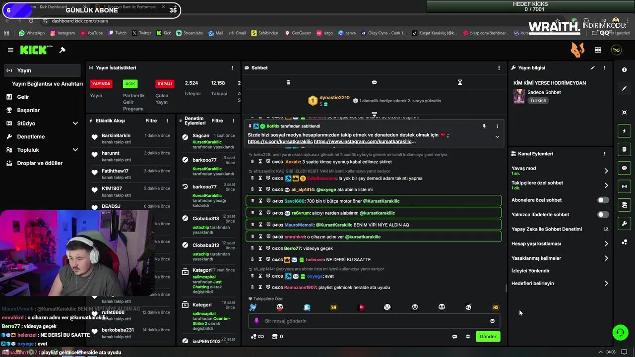
Task: Open Yapay Zeka ile Sohbet Denetimi
Action: (x=560, y=229)
